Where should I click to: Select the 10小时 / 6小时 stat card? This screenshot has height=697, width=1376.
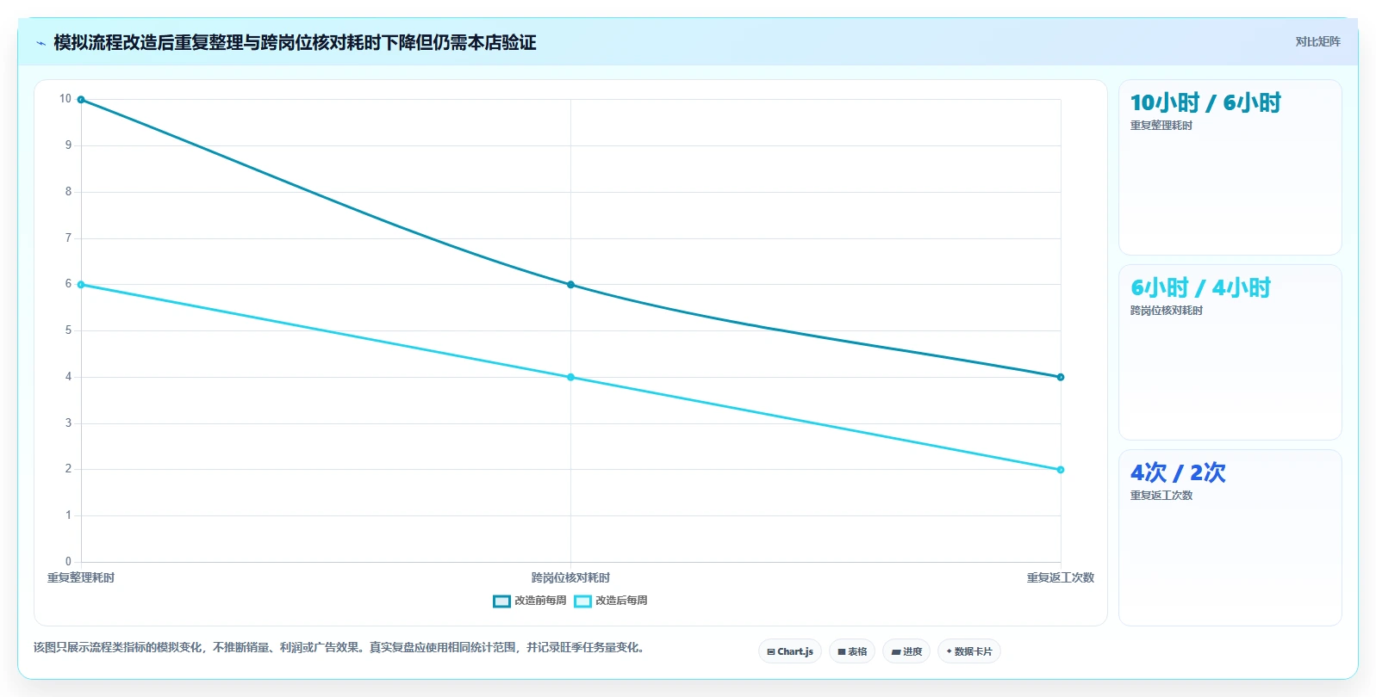[x=1230, y=167]
